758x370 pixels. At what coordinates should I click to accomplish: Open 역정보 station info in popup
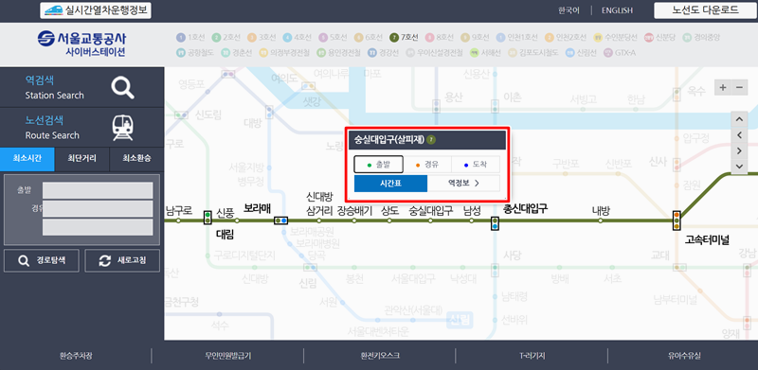[463, 184]
